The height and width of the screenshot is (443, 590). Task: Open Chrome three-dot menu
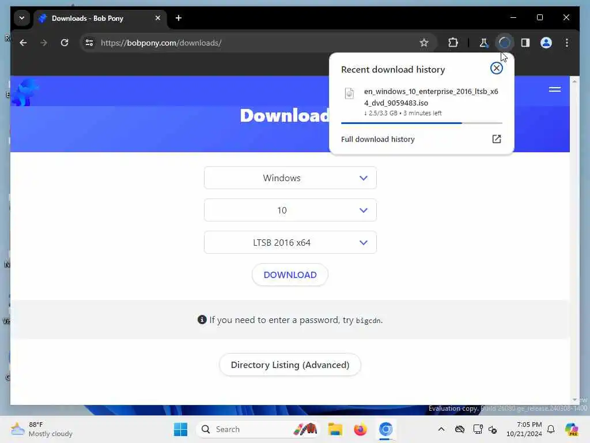pos(567,43)
